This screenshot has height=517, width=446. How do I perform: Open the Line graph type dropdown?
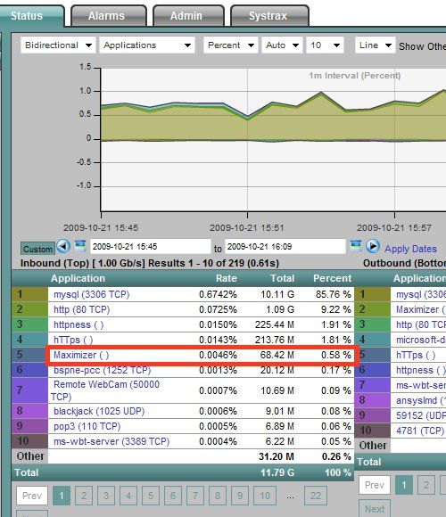[375, 45]
